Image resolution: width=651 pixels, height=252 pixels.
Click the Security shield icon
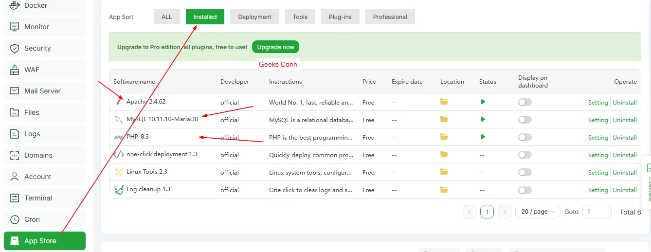[x=15, y=48]
